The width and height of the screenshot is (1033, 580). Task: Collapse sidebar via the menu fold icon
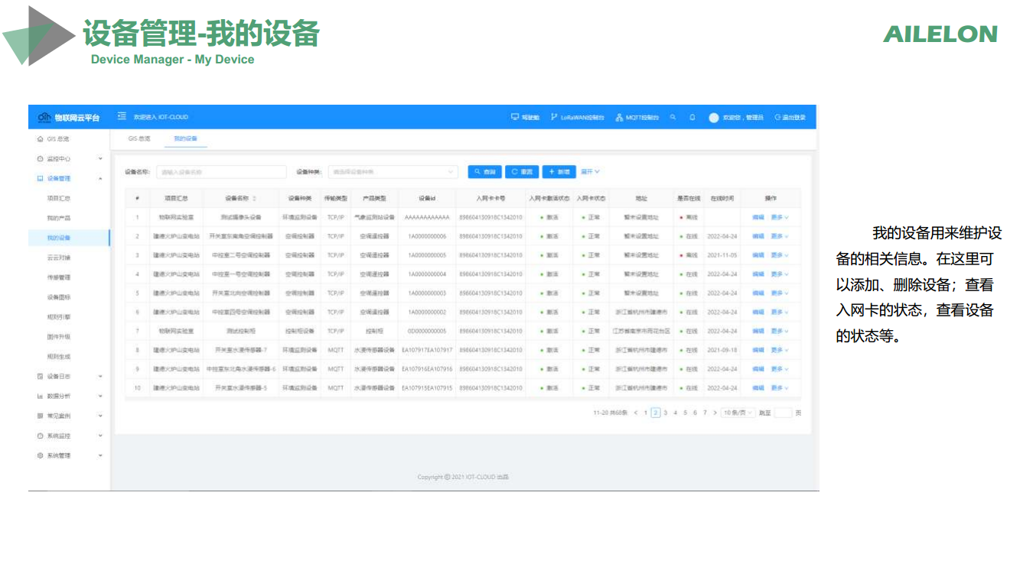click(122, 117)
